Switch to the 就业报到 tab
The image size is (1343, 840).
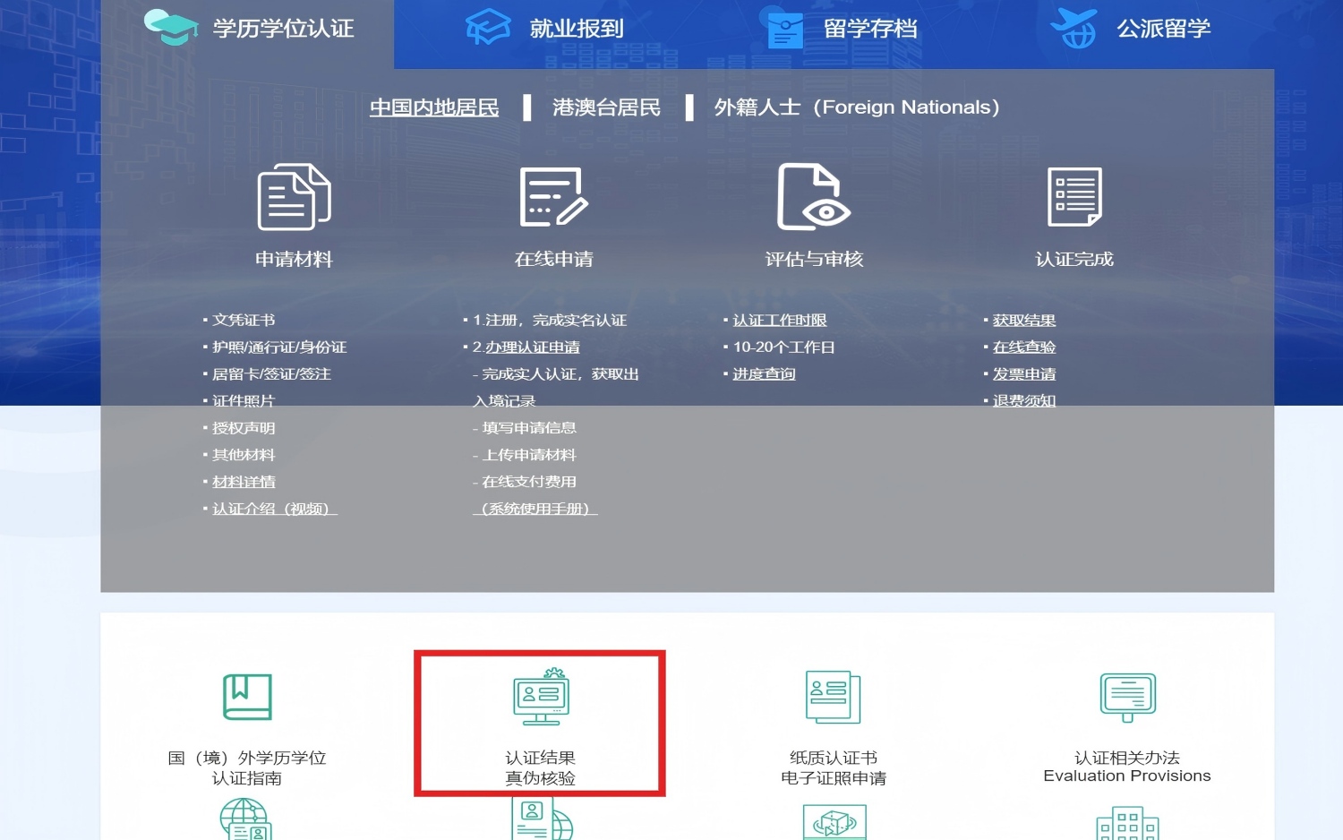tap(545, 29)
